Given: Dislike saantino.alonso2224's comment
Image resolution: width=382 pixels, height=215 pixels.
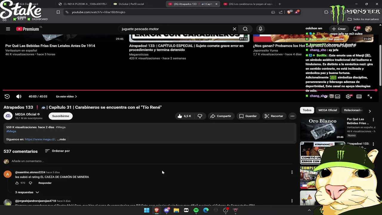Looking at the screenshot, I should (30, 183).
